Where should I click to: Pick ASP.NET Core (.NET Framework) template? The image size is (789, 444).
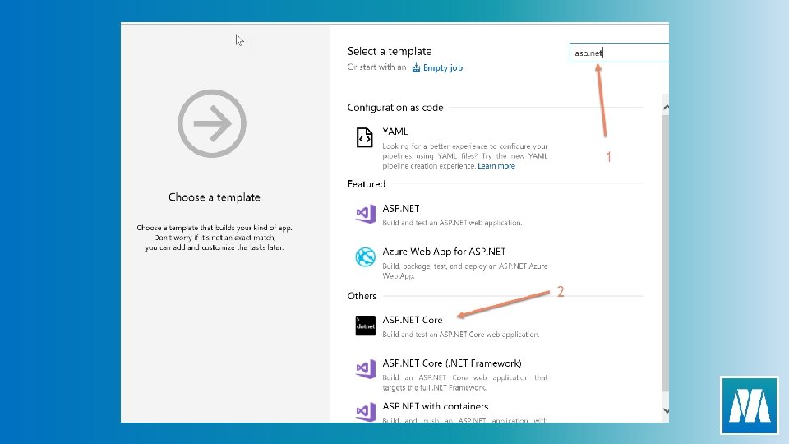click(x=452, y=363)
